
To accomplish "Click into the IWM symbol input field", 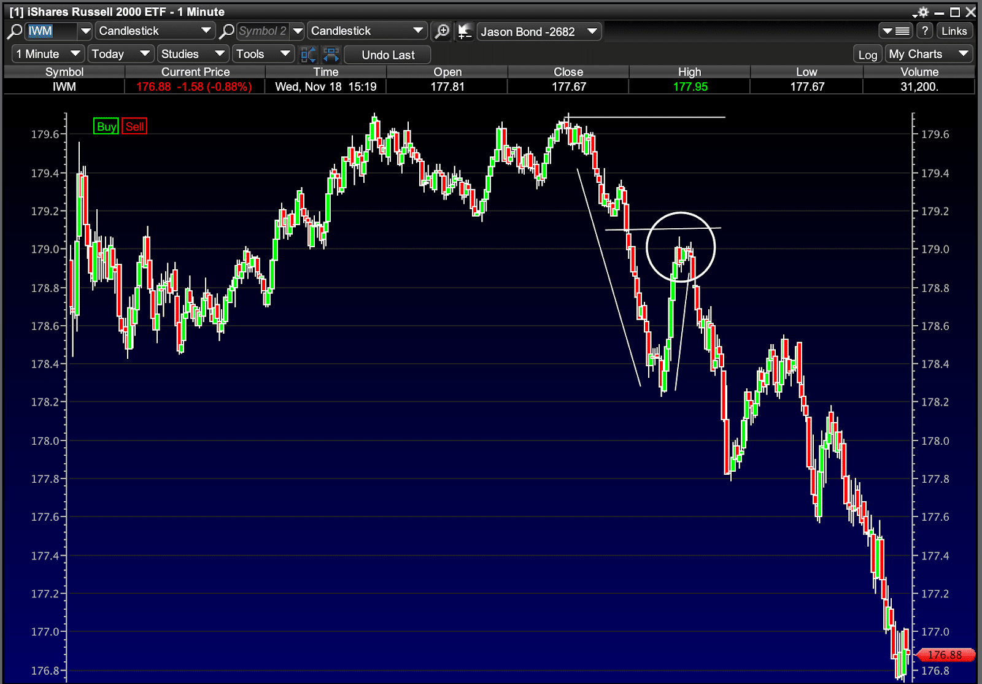I will pos(52,31).
